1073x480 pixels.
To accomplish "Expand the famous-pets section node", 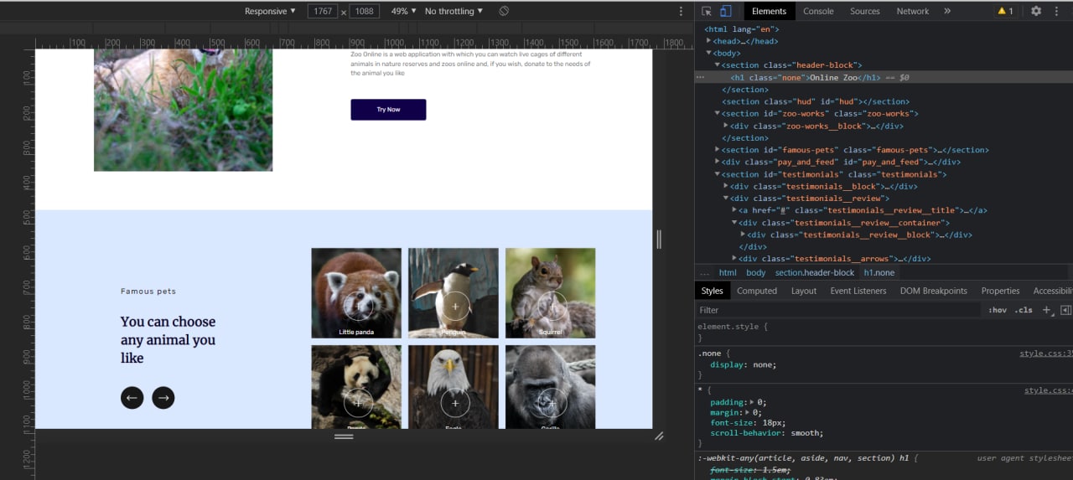I will 718,150.
